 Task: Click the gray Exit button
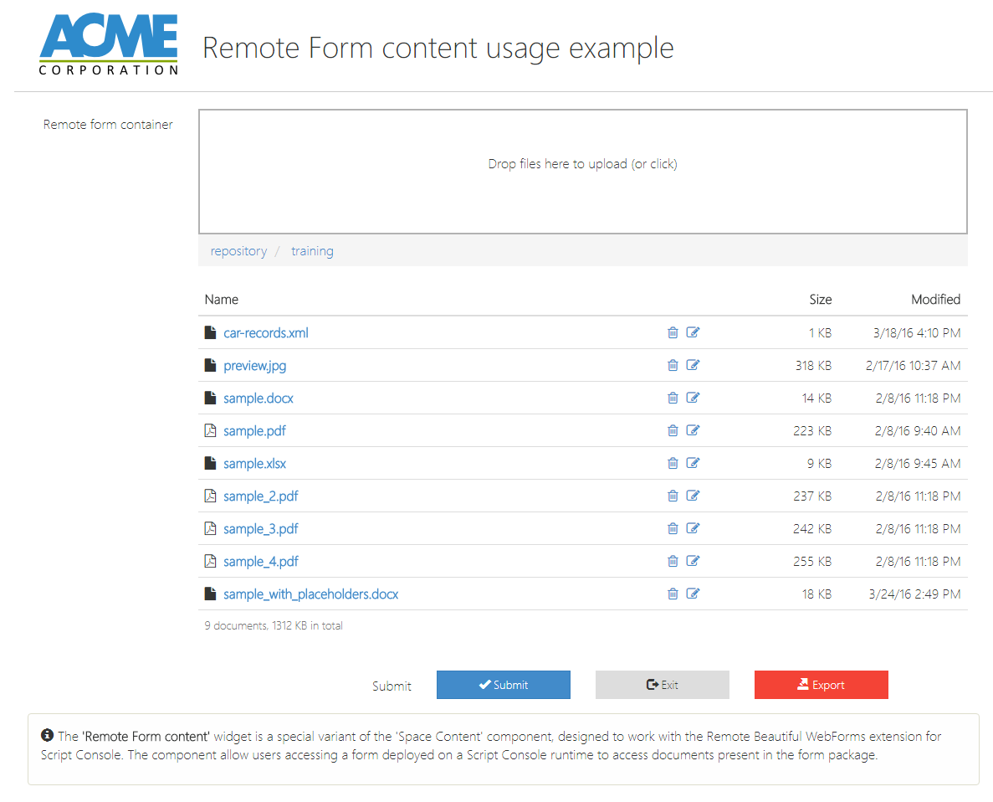[662, 685]
